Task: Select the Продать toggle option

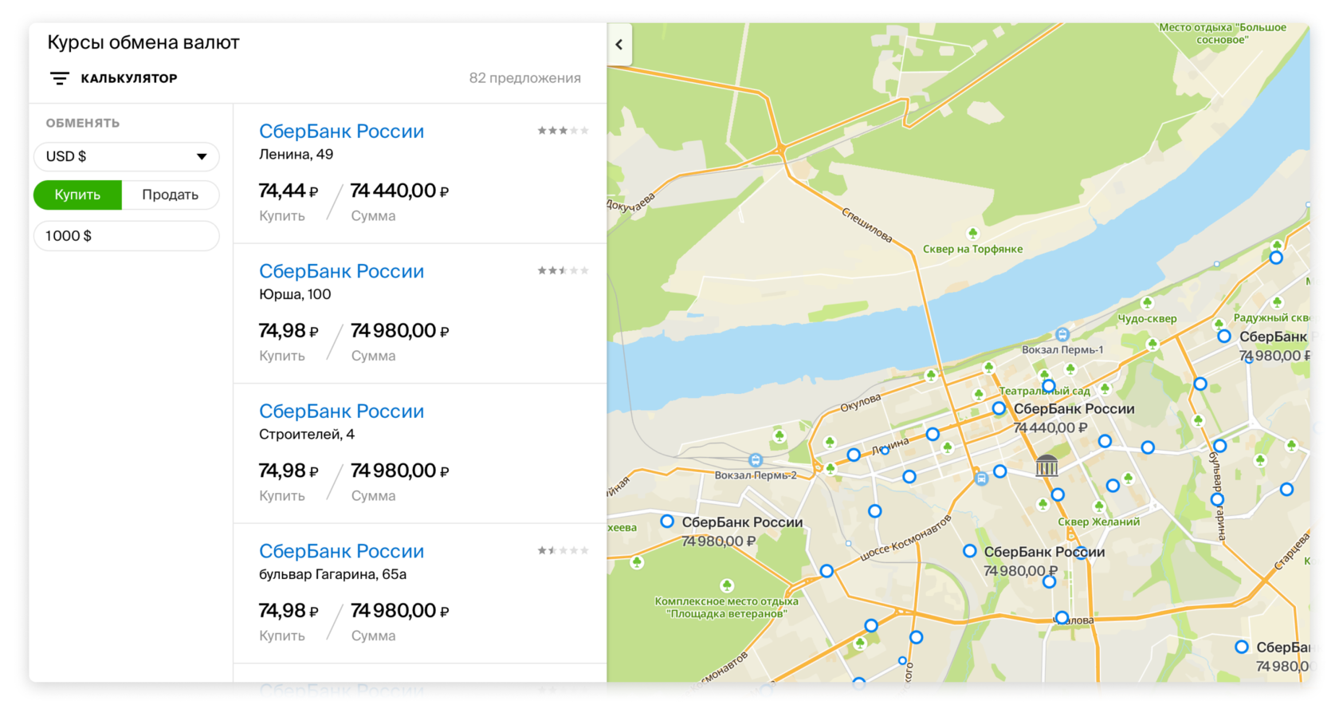Action: (170, 195)
